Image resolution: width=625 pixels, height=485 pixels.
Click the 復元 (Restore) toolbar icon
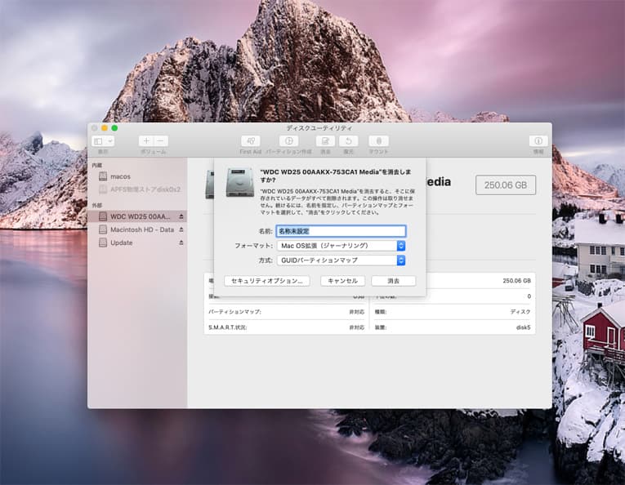pos(349,141)
